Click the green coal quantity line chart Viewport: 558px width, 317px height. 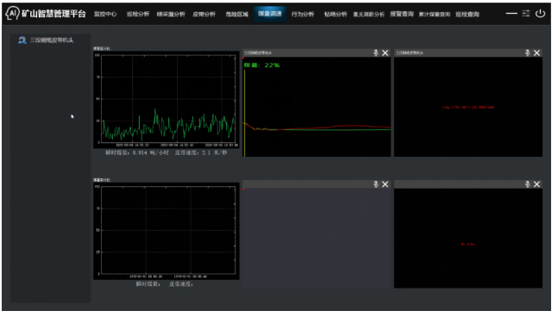coord(166,100)
